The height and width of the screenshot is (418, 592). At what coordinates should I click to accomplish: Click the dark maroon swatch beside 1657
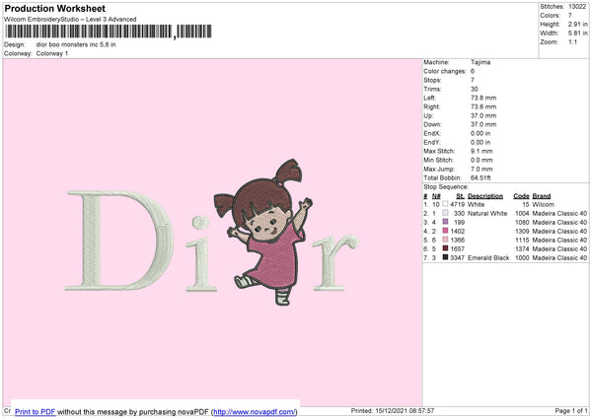pos(445,248)
